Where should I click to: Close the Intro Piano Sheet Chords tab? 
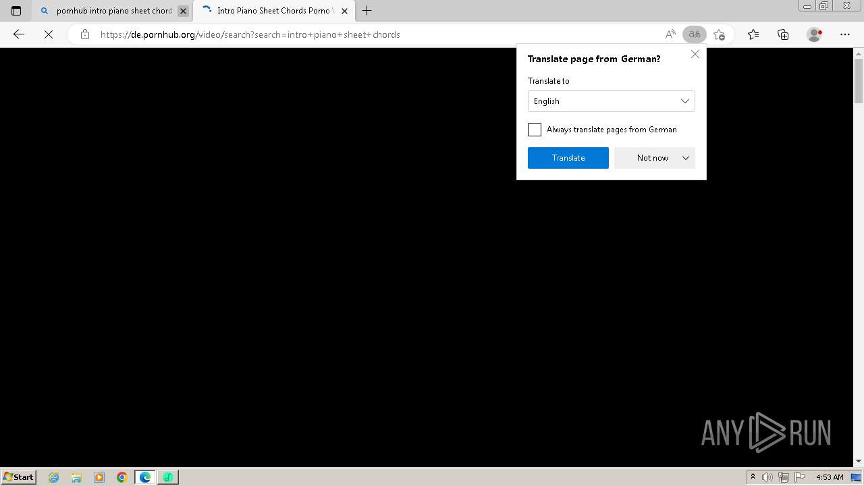pos(344,11)
